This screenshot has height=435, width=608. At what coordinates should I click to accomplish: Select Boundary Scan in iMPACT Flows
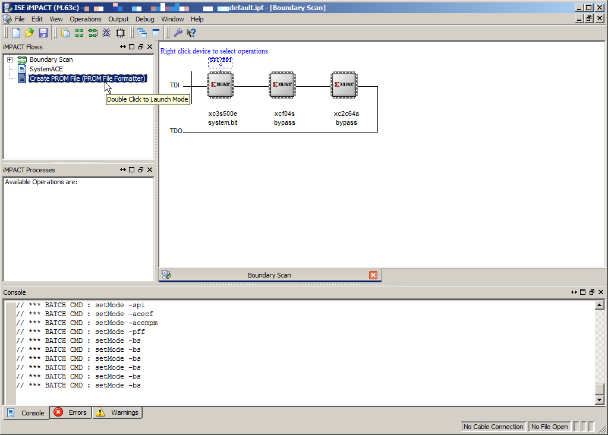tap(51, 59)
